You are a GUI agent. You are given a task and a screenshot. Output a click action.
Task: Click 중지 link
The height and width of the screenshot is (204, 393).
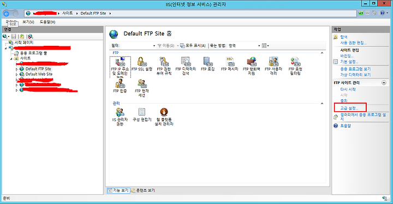click(x=344, y=101)
